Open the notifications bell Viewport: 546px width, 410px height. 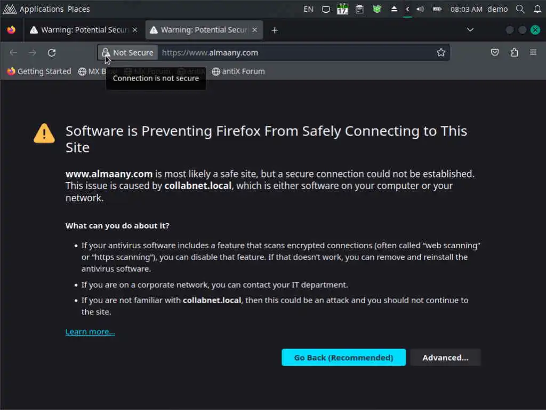(537, 9)
